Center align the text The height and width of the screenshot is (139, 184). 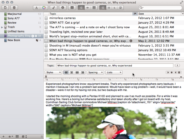72,72
